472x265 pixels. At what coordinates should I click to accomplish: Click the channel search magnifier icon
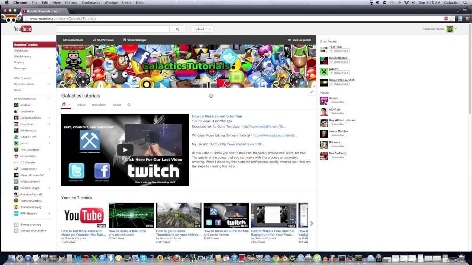[129, 105]
